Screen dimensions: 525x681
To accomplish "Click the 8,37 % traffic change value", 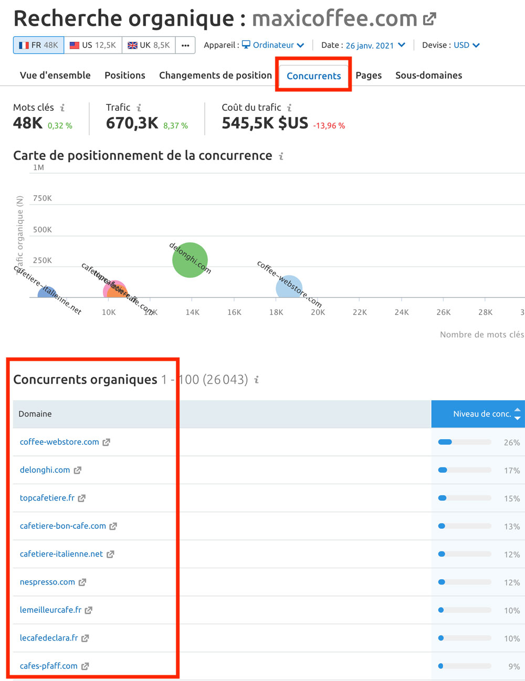I will click(175, 126).
